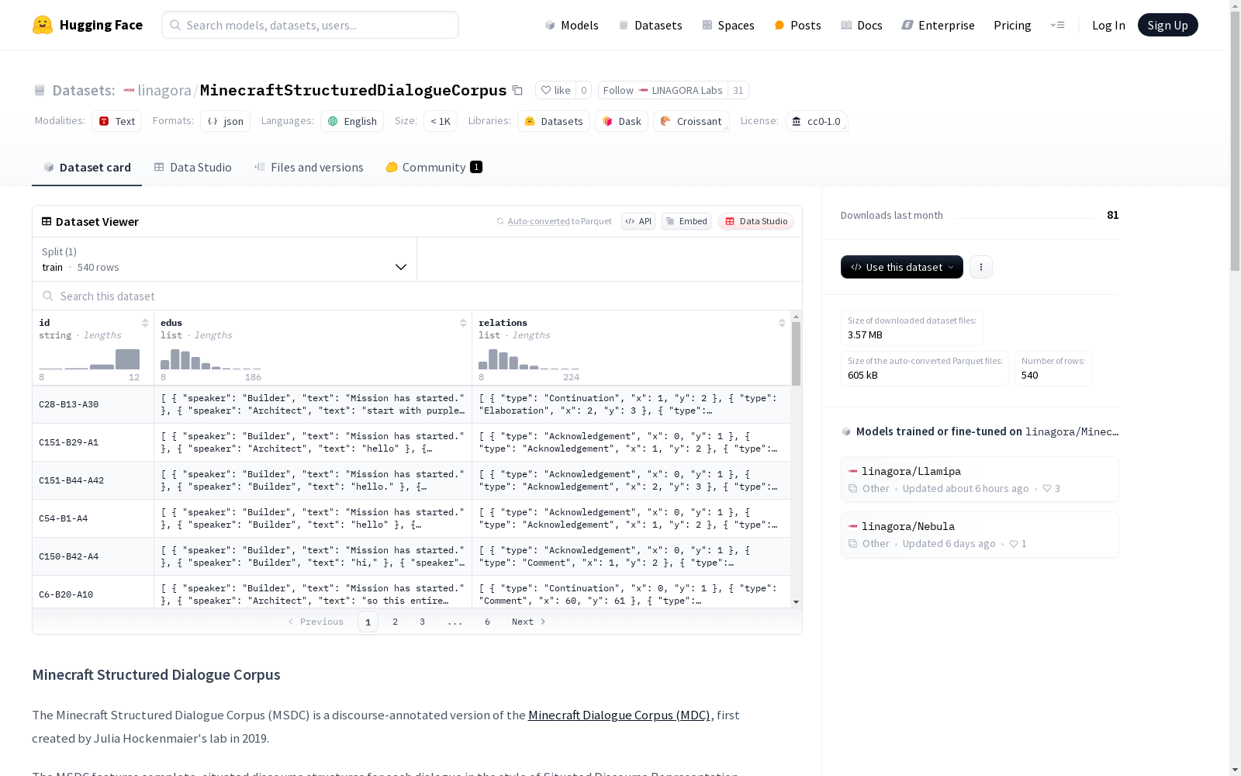Screen dimensions: 1241x776
Task: Select the row C28-B13-A30
Action: [411, 404]
